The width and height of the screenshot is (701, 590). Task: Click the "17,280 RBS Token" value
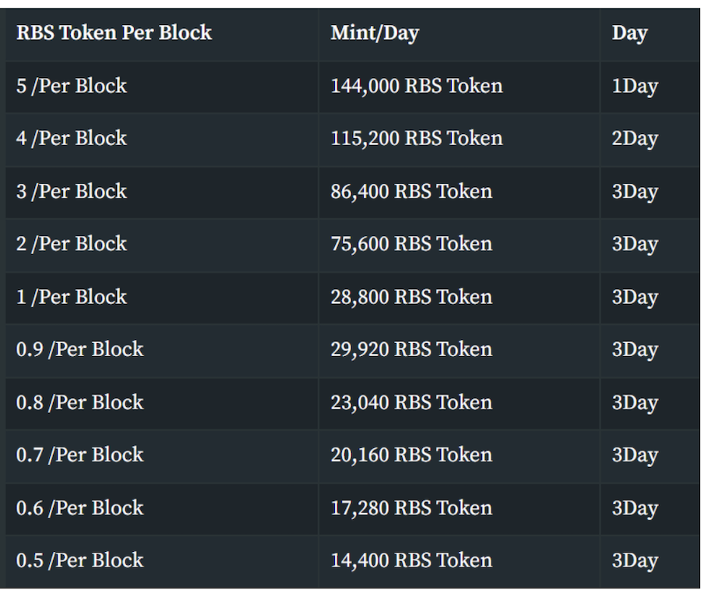(x=411, y=508)
